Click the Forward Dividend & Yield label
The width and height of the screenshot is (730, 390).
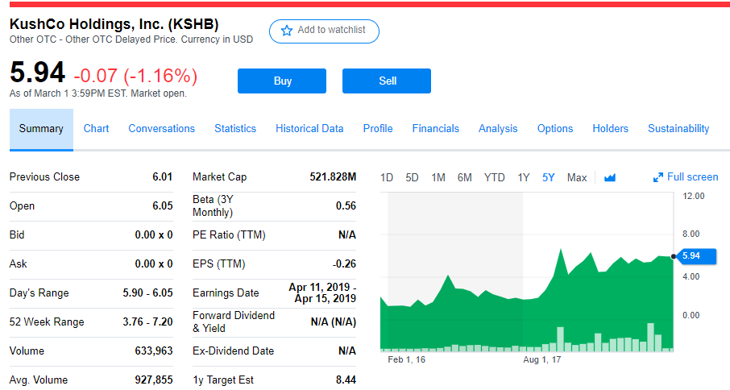point(234,322)
